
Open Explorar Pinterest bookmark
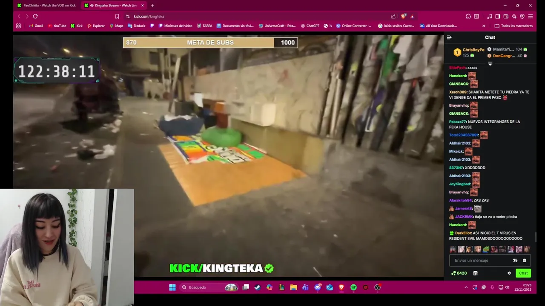pyautogui.click(x=96, y=26)
